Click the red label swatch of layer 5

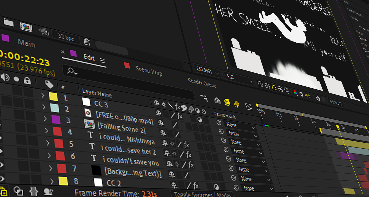(x=59, y=144)
